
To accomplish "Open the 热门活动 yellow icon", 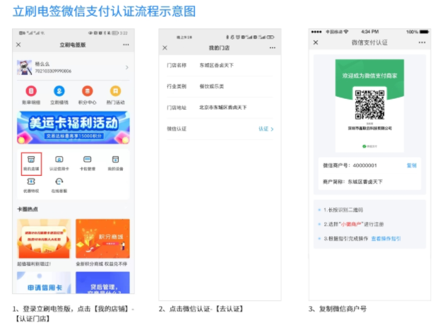I will tap(116, 91).
